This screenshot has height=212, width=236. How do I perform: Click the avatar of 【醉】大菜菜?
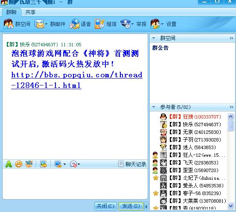pyautogui.click(x=163, y=201)
